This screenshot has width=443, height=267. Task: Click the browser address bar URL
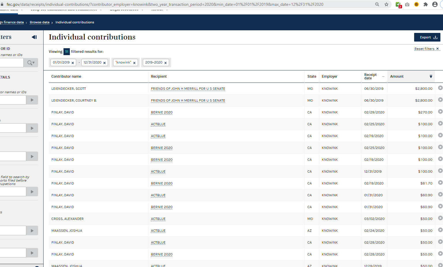[x=165, y=4]
